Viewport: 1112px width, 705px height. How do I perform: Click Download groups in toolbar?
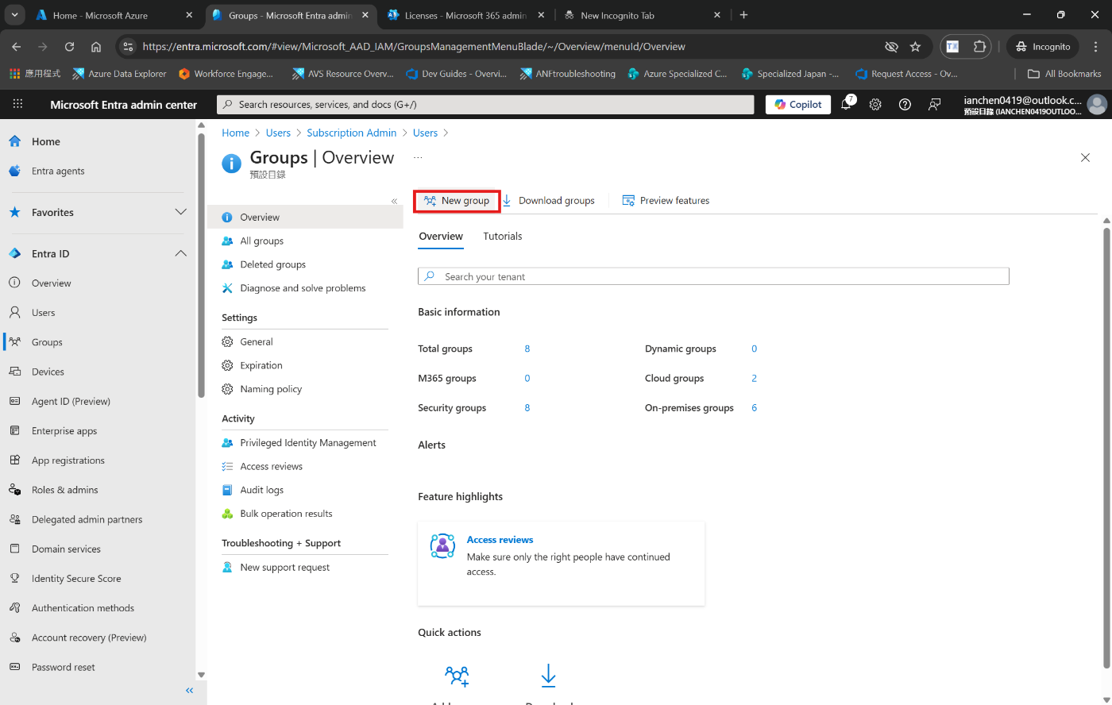(x=549, y=201)
